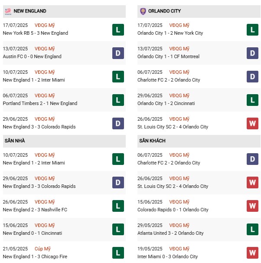Click the L badge for Atlanta United 3 - 2 Orlando City

pyautogui.click(x=252, y=230)
